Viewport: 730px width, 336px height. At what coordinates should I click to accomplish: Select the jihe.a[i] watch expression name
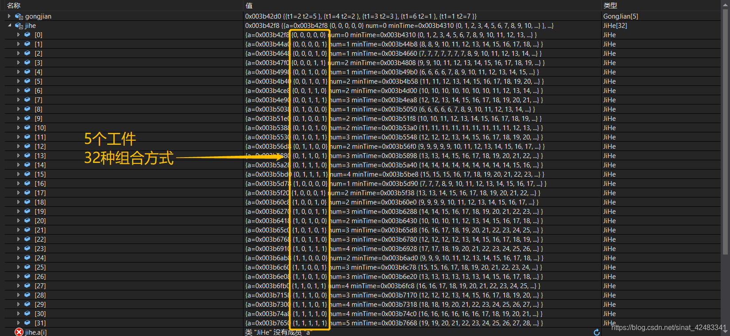coord(36,332)
